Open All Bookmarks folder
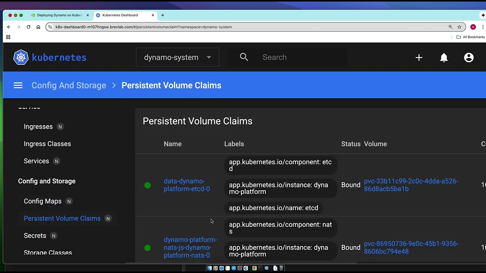This screenshot has height=273, width=486. pyautogui.click(x=471, y=37)
